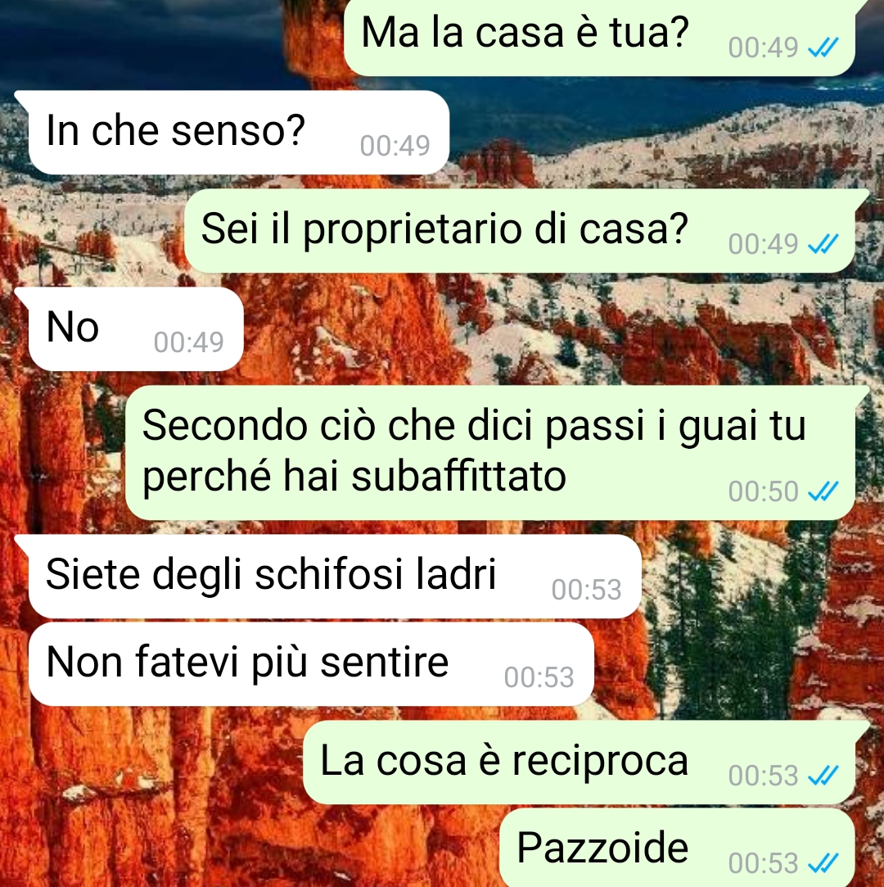Tap read-receipt ticks on 'Ma la casa è tua?'
Image resolution: width=884 pixels, height=887 pixels.
click(x=823, y=48)
